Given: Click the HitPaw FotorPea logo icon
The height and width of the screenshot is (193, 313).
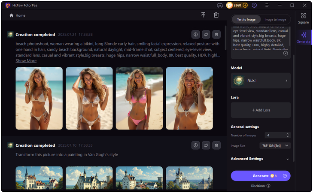Looking at the screenshot, I should 8,6.
